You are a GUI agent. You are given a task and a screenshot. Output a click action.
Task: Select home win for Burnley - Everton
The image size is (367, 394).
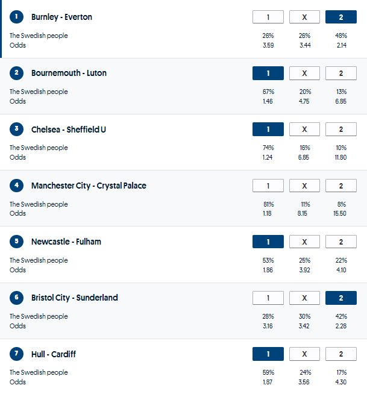[268, 17]
